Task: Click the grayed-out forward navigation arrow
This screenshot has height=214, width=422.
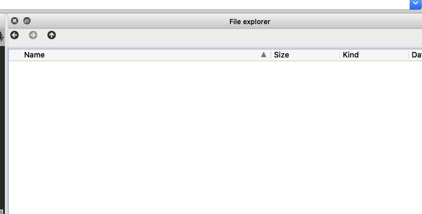Action: coord(33,35)
